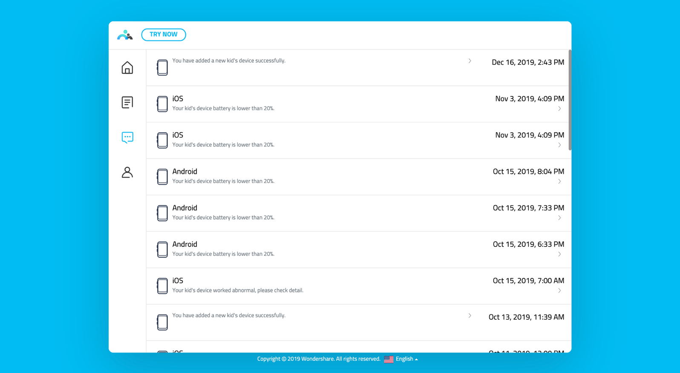Expand chevron for Oct 15, 7:33 PM alert
Image resolution: width=680 pixels, height=373 pixels.
click(x=559, y=218)
